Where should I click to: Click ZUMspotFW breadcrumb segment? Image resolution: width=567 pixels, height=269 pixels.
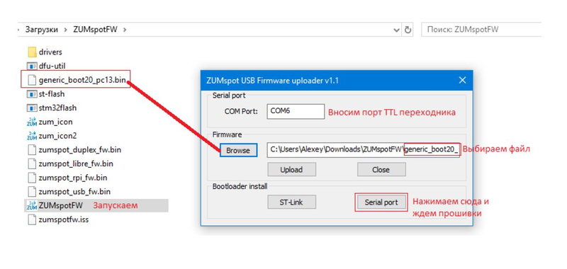(95, 30)
